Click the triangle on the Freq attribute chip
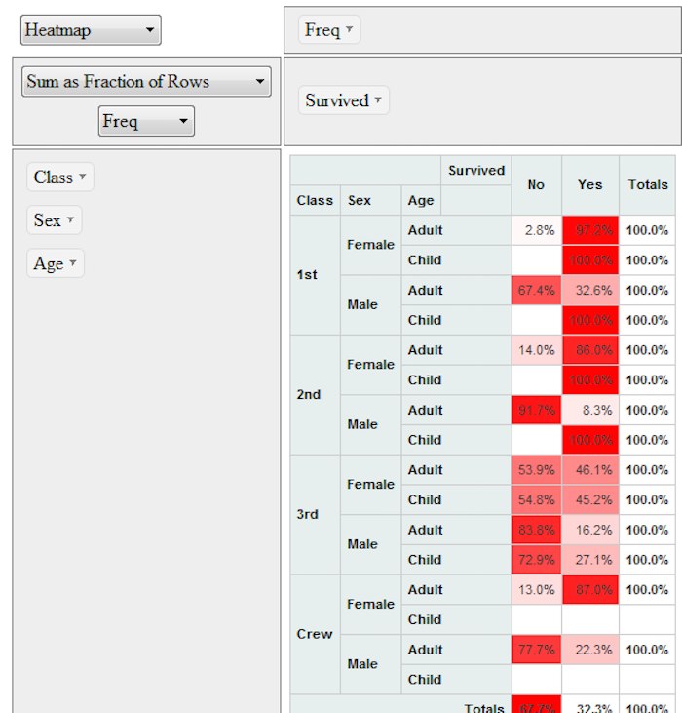The image size is (682, 713). 350,30
